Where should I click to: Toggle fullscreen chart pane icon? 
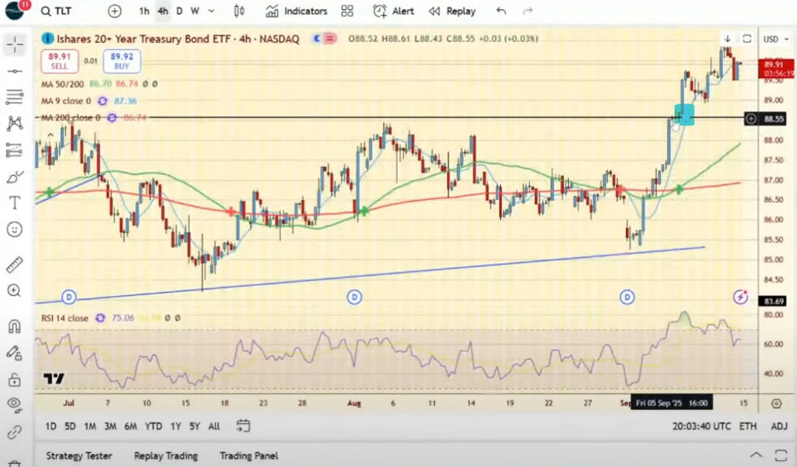coord(746,39)
